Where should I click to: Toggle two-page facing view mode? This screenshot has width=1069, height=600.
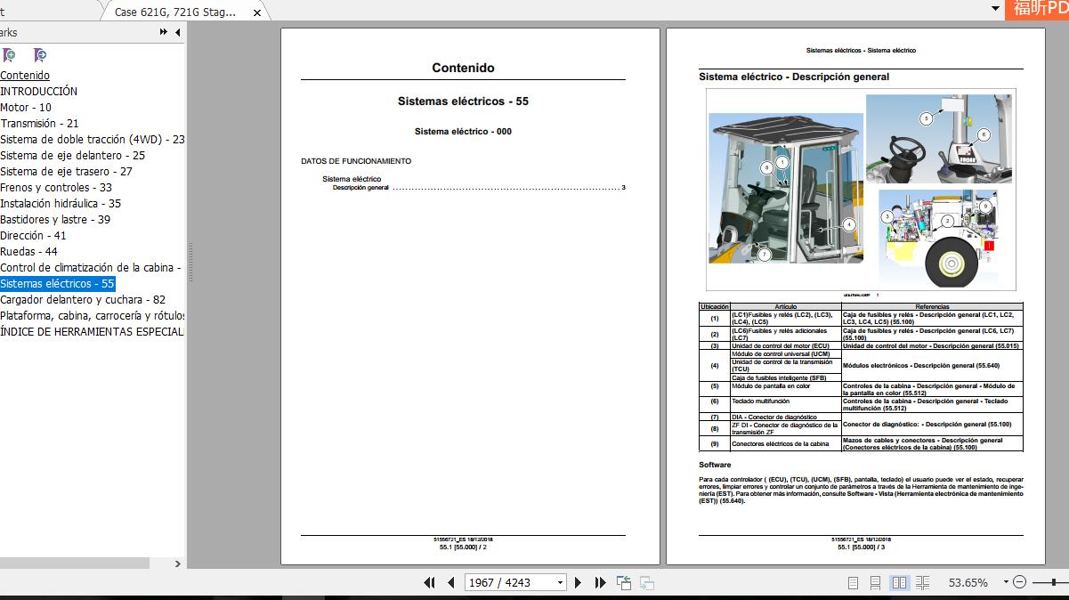(899, 582)
